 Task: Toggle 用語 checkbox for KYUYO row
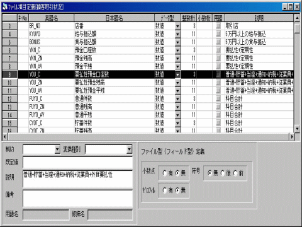[x=218, y=34]
